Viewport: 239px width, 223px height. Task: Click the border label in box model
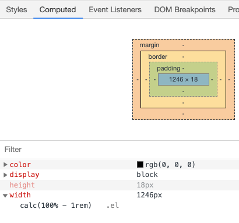(x=157, y=56)
